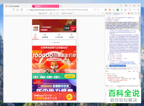The height and width of the screenshot is (106, 144).
Task: Open the new tab plus button
Action: [x=61, y=6]
